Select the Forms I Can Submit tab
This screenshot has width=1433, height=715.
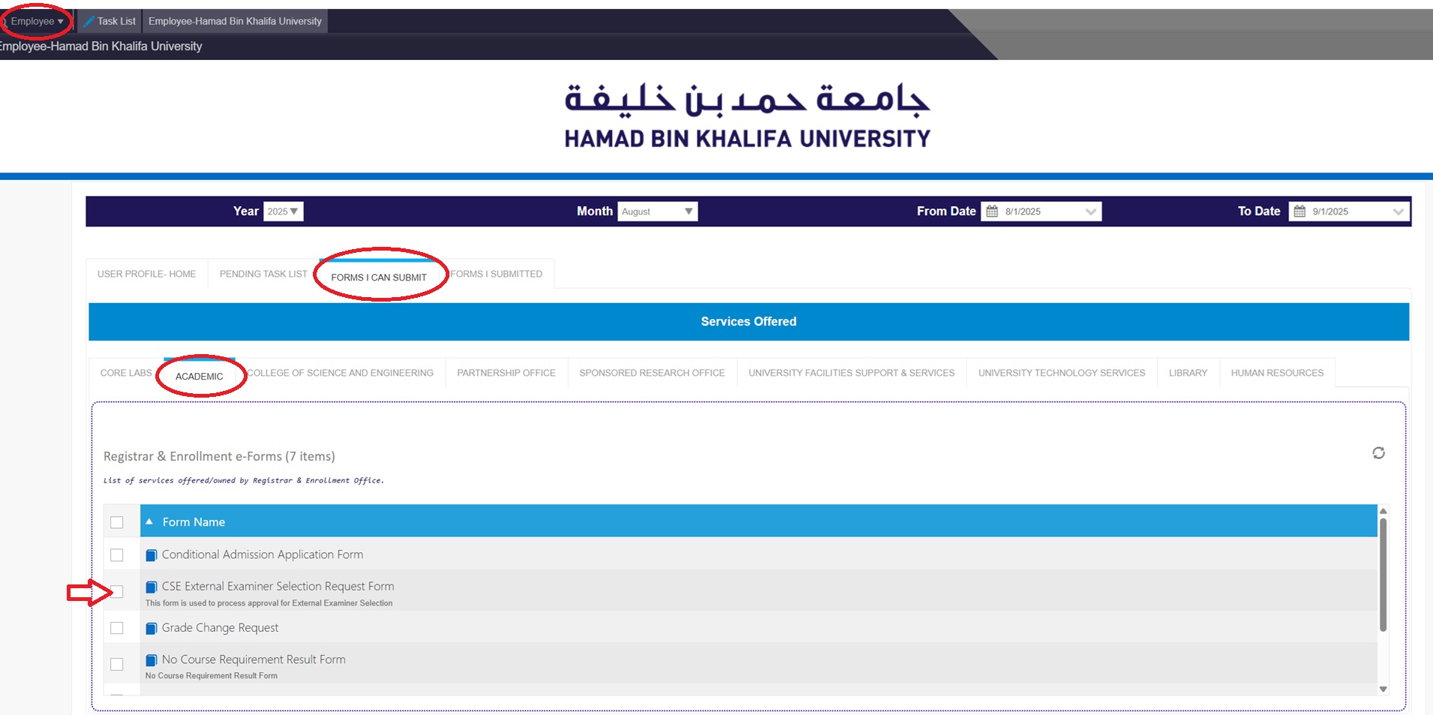[x=379, y=277]
